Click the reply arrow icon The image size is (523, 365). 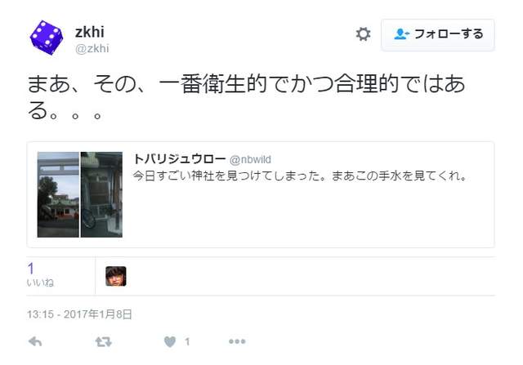35,341
